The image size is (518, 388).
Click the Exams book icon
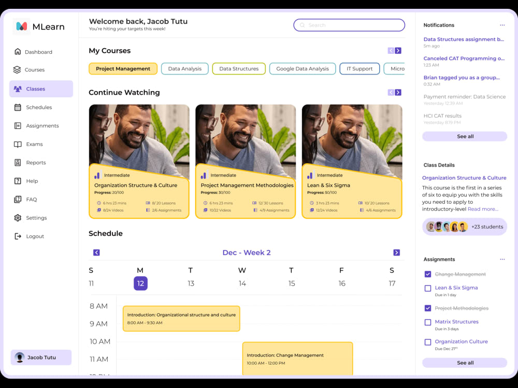point(18,144)
